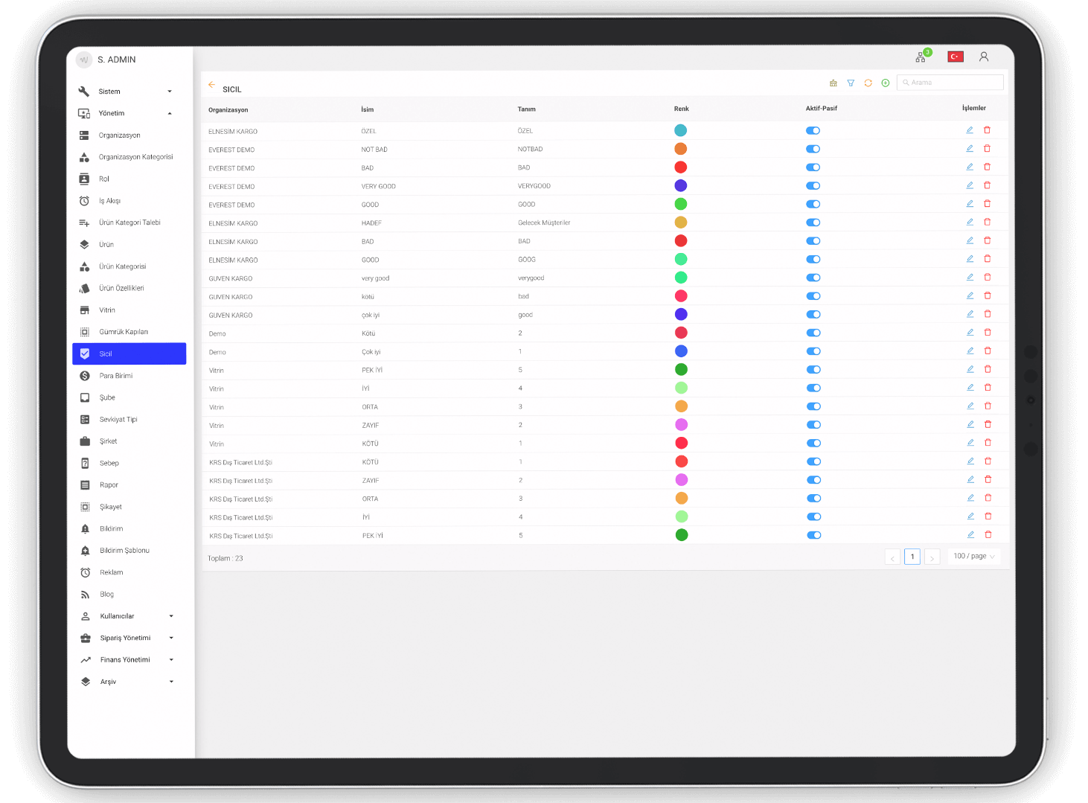
Task: Delete the KRS Dış Ticaret ORTA row
Action: pyautogui.click(x=988, y=498)
